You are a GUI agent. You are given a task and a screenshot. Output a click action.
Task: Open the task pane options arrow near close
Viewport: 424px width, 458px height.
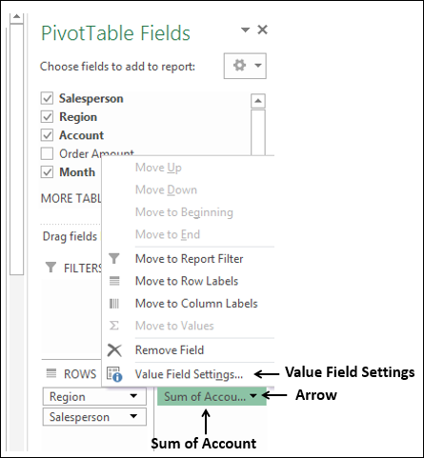point(245,30)
